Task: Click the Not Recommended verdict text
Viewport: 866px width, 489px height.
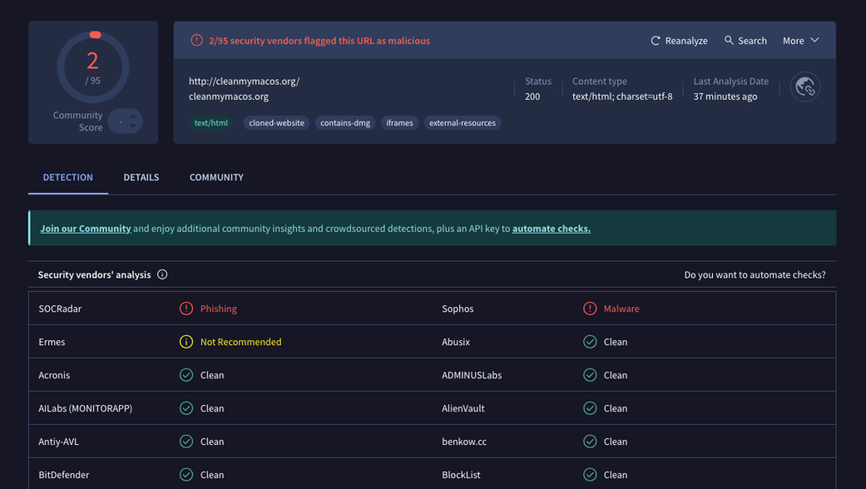Action: point(241,342)
